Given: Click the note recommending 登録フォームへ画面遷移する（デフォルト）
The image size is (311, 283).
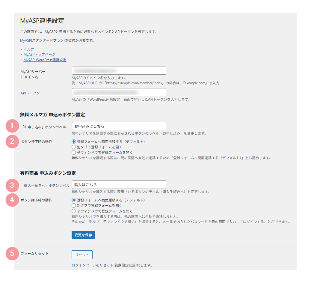Looking at the screenshot, I should [171, 158].
